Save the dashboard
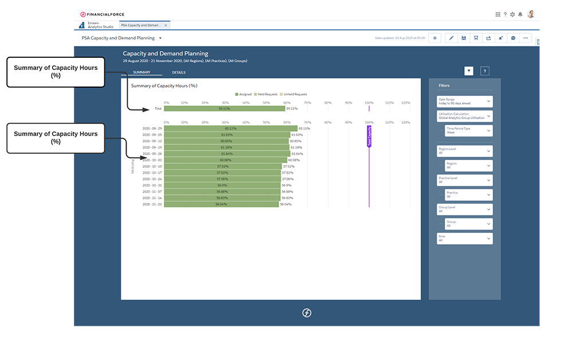The height and width of the screenshot is (340, 573). pyautogui.click(x=464, y=37)
